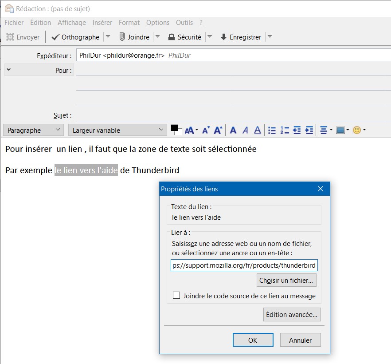Apply underline formatting to text
391x364 pixels.
(x=258, y=131)
